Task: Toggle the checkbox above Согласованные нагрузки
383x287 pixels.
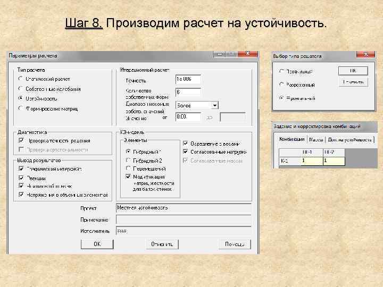Action: click(186, 143)
